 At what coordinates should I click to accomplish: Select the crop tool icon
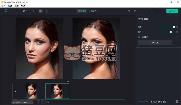[x=6, y=11]
